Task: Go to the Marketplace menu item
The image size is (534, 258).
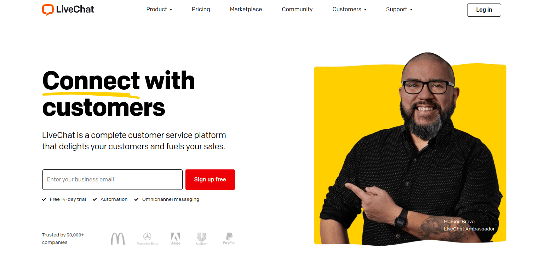Action: click(246, 10)
